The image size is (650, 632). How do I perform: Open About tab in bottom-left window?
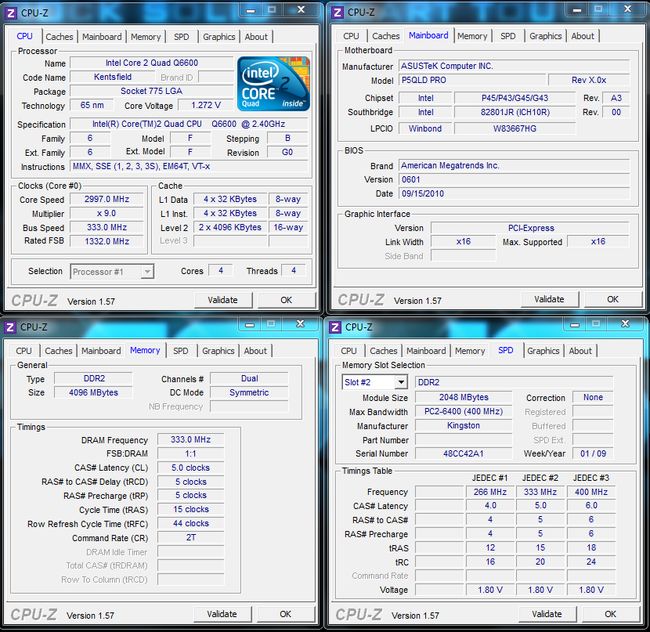pyautogui.click(x=255, y=351)
